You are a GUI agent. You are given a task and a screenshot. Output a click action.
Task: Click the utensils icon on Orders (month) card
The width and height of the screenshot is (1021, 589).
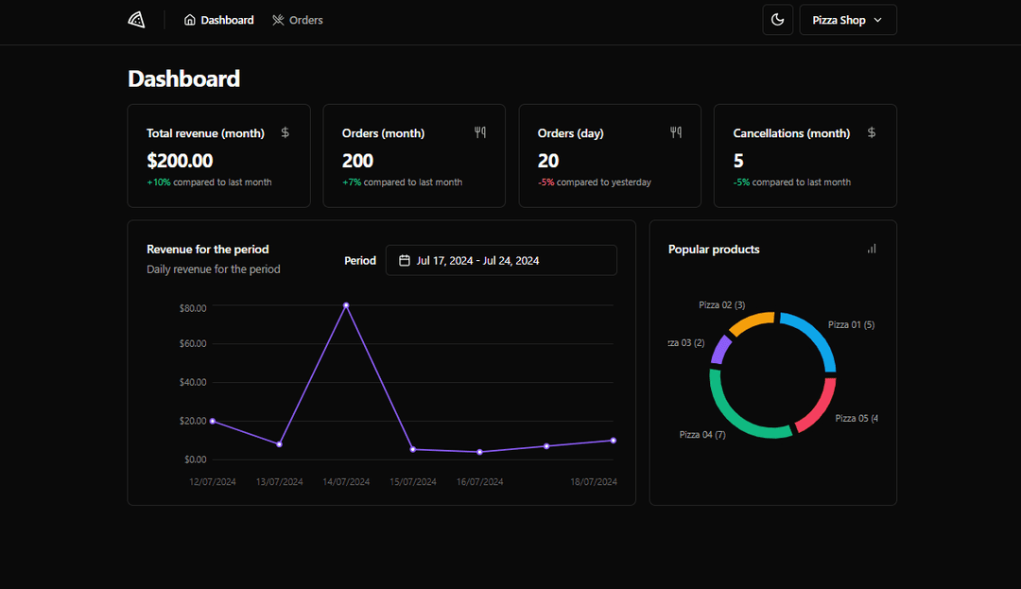coord(480,132)
